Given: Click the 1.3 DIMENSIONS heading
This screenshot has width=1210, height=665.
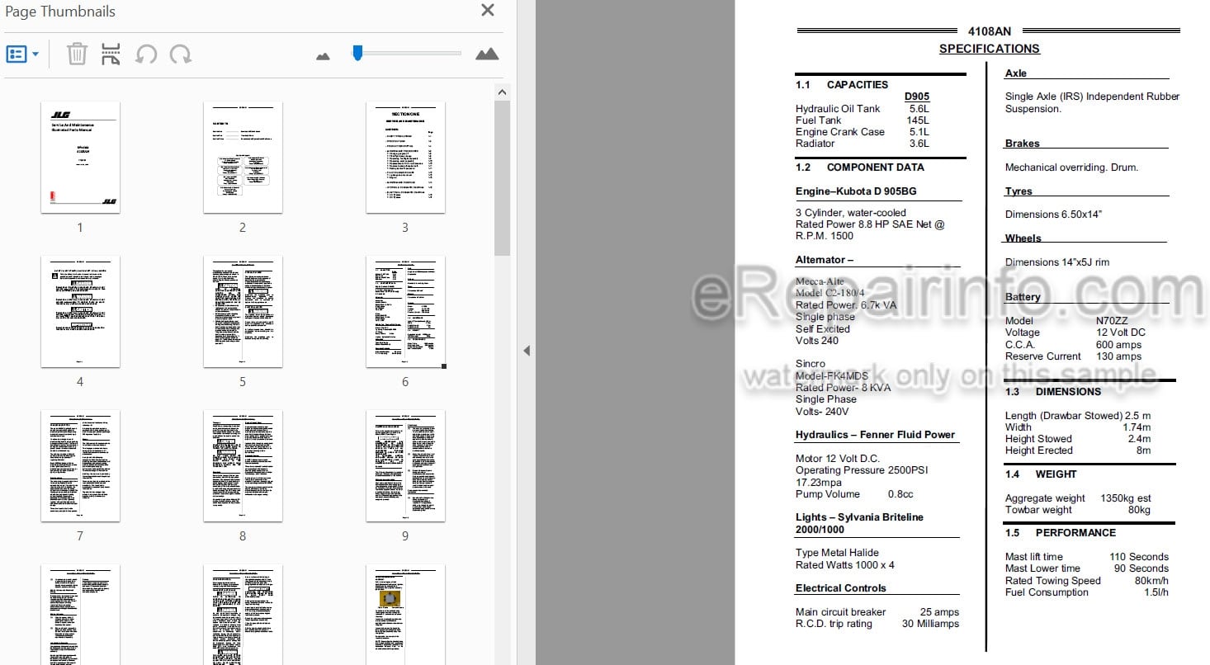Looking at the screenshot, I should pos(1052,392).
